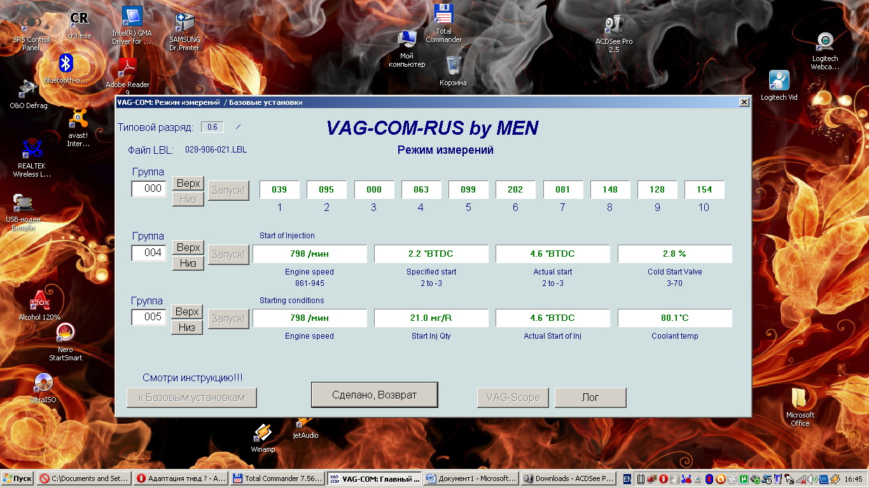Click Верх for group 004
Image resolution: width=869 pixels, height=488 pixels.
pyautogui.click(x=188, y=247)
